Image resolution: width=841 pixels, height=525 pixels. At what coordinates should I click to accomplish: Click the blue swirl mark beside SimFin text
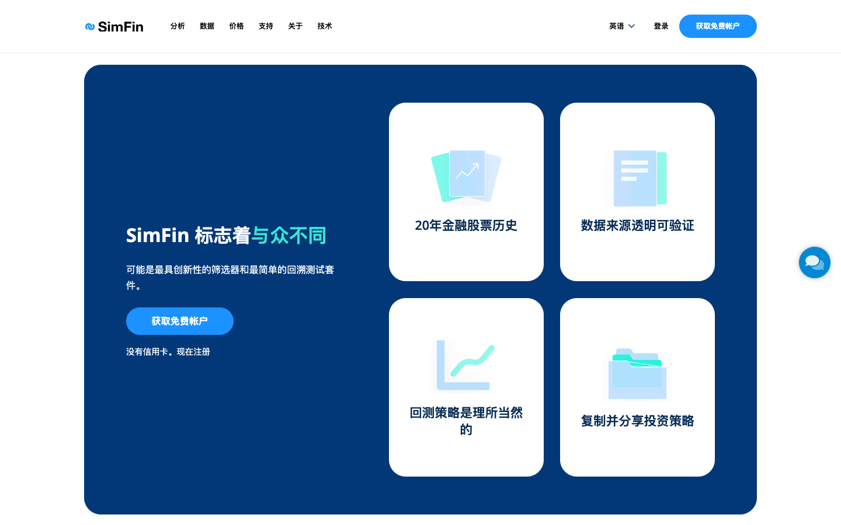(x=90, y=26)
